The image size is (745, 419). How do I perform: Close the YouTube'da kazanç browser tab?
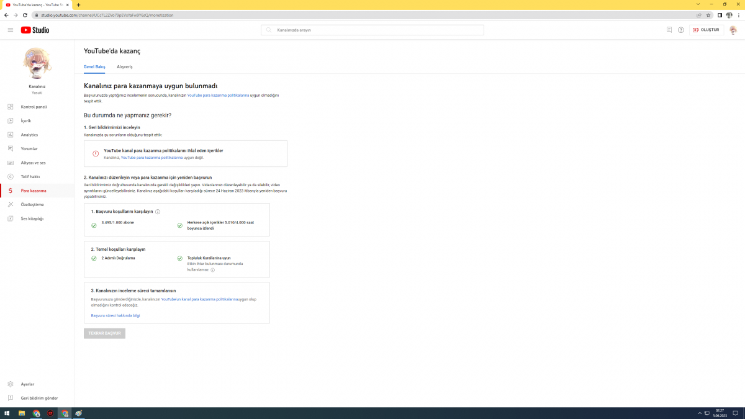point(68,4)
